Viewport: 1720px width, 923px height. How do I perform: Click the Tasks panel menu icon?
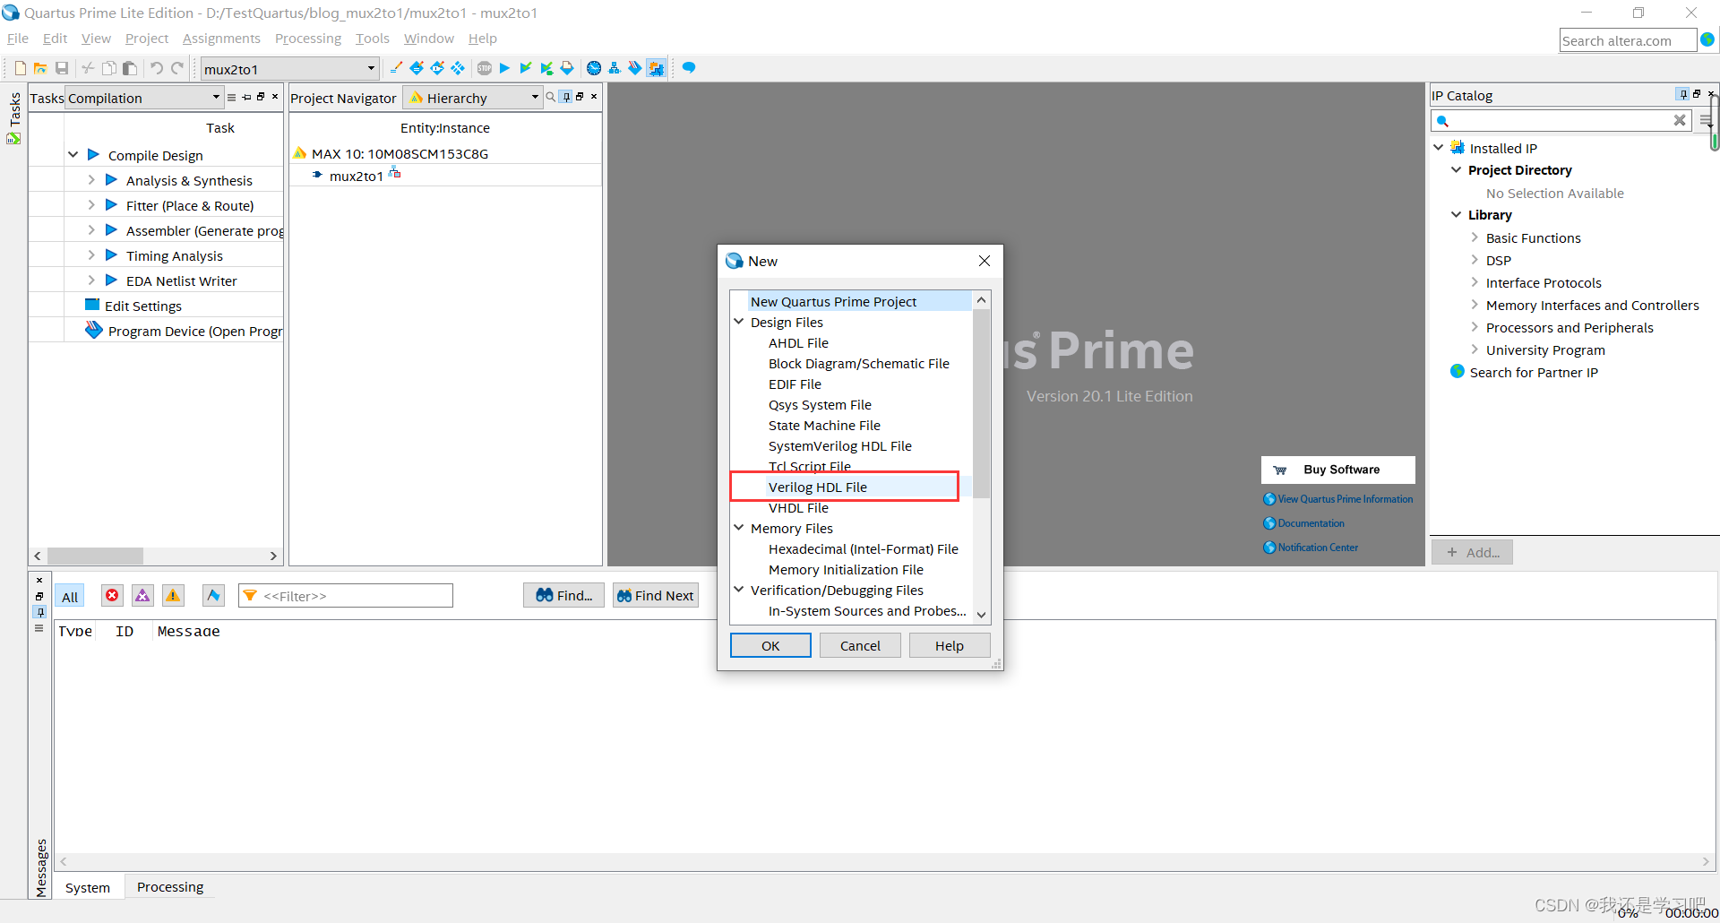click(x=232, y=97)
